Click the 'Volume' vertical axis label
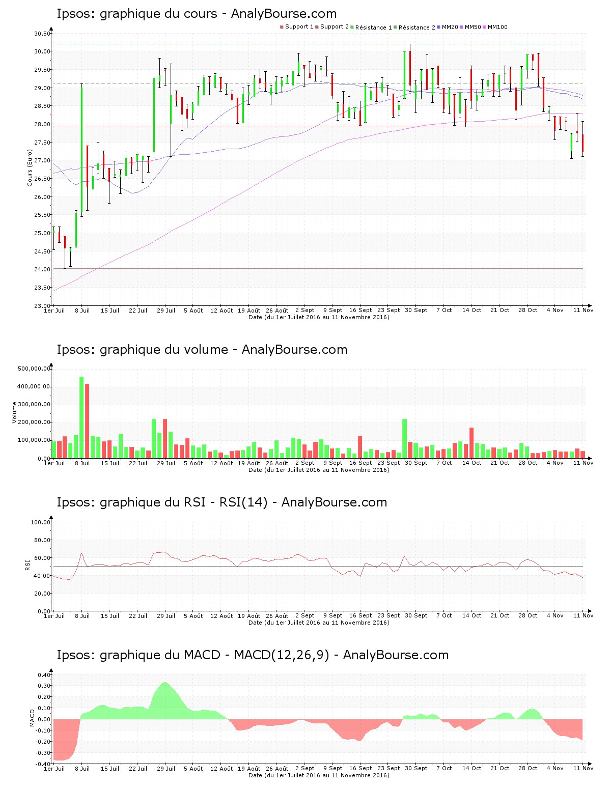The height and width of the screenshot is (789, 611). (x=14, y=412)
